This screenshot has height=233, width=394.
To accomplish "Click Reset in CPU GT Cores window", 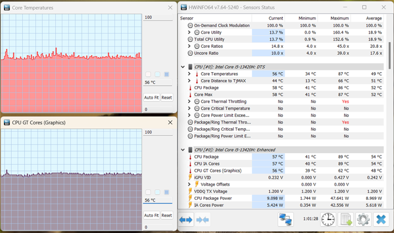I will (x=166, y=215).
